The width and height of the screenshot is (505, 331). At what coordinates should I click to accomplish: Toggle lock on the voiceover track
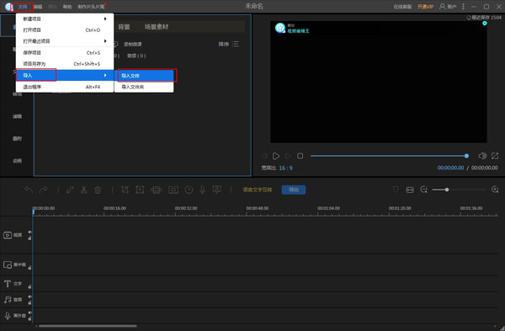[29, 318]
